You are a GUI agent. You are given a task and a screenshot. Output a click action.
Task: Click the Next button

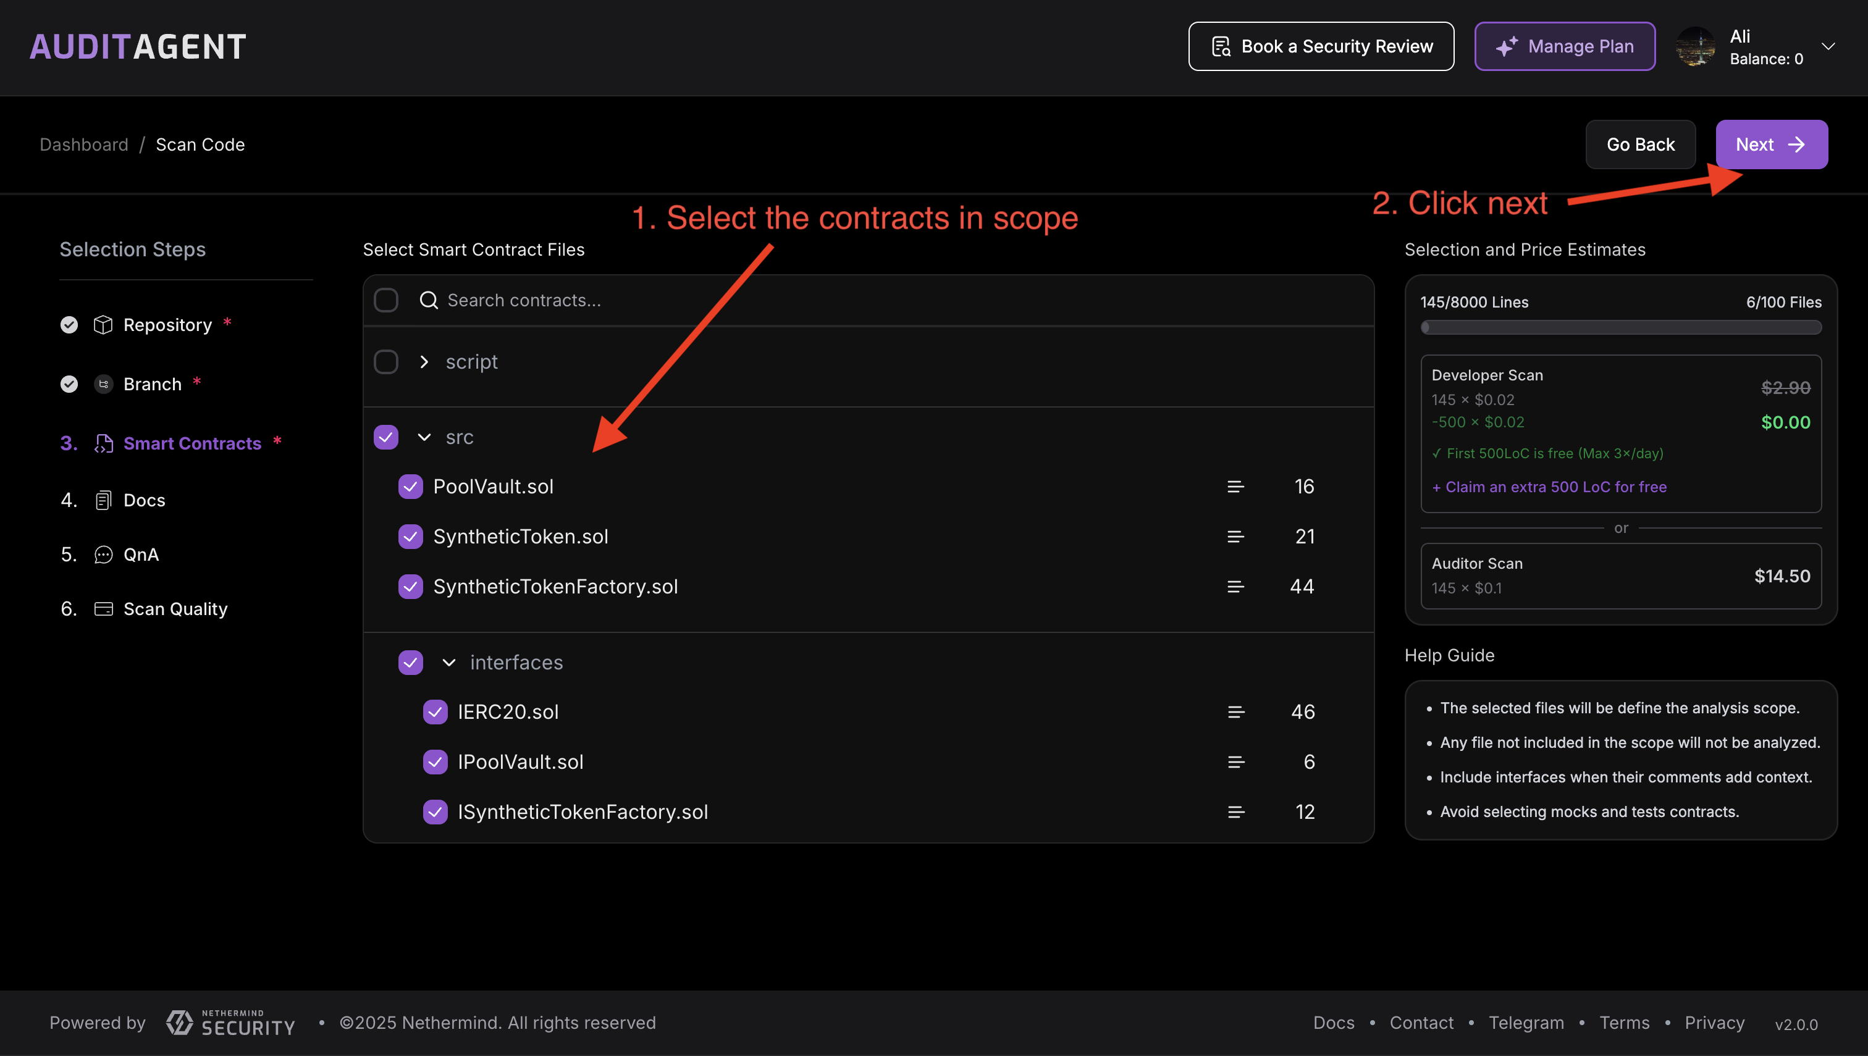[1771, 145]
